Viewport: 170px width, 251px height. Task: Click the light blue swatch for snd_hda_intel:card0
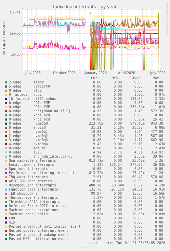(x=6, y=157)
